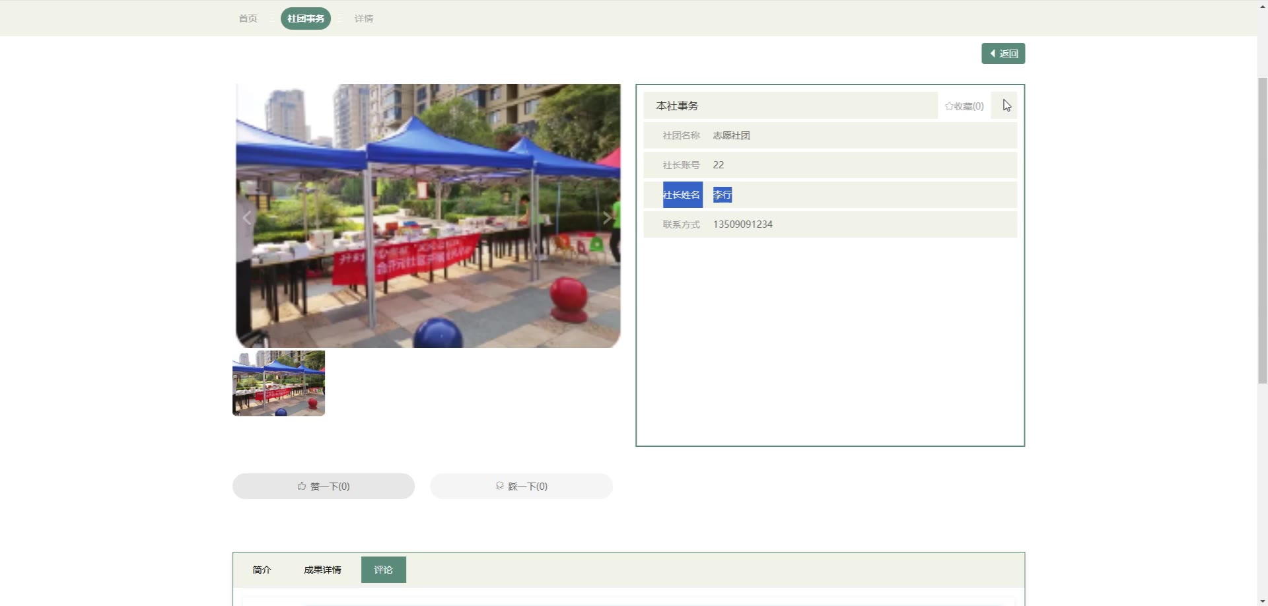
Task: Click the 返回 back button
Action: (1003, 53)
